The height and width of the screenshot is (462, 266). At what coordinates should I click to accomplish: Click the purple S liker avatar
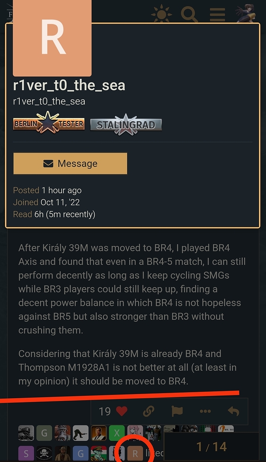[x=26, y=454]
